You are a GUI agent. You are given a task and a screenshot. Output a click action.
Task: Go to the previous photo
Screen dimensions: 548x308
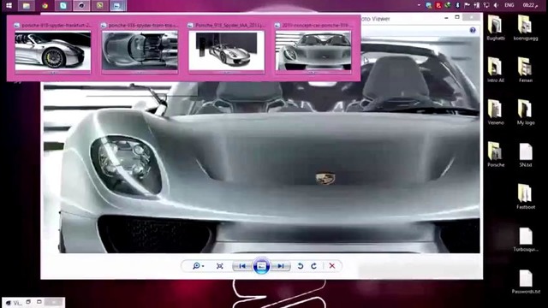[241, 266]
